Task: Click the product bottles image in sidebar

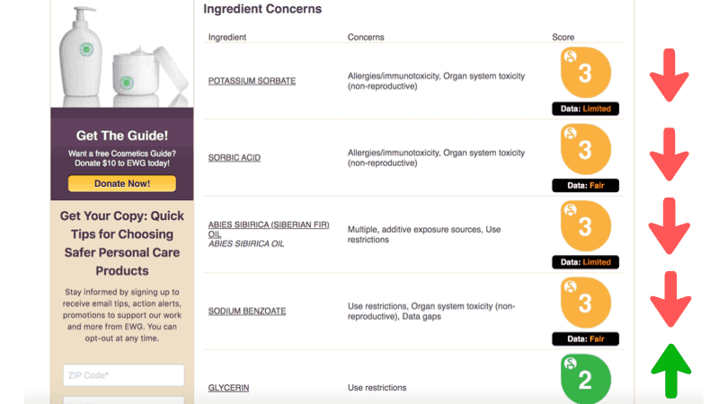Action: click(122, 55)
